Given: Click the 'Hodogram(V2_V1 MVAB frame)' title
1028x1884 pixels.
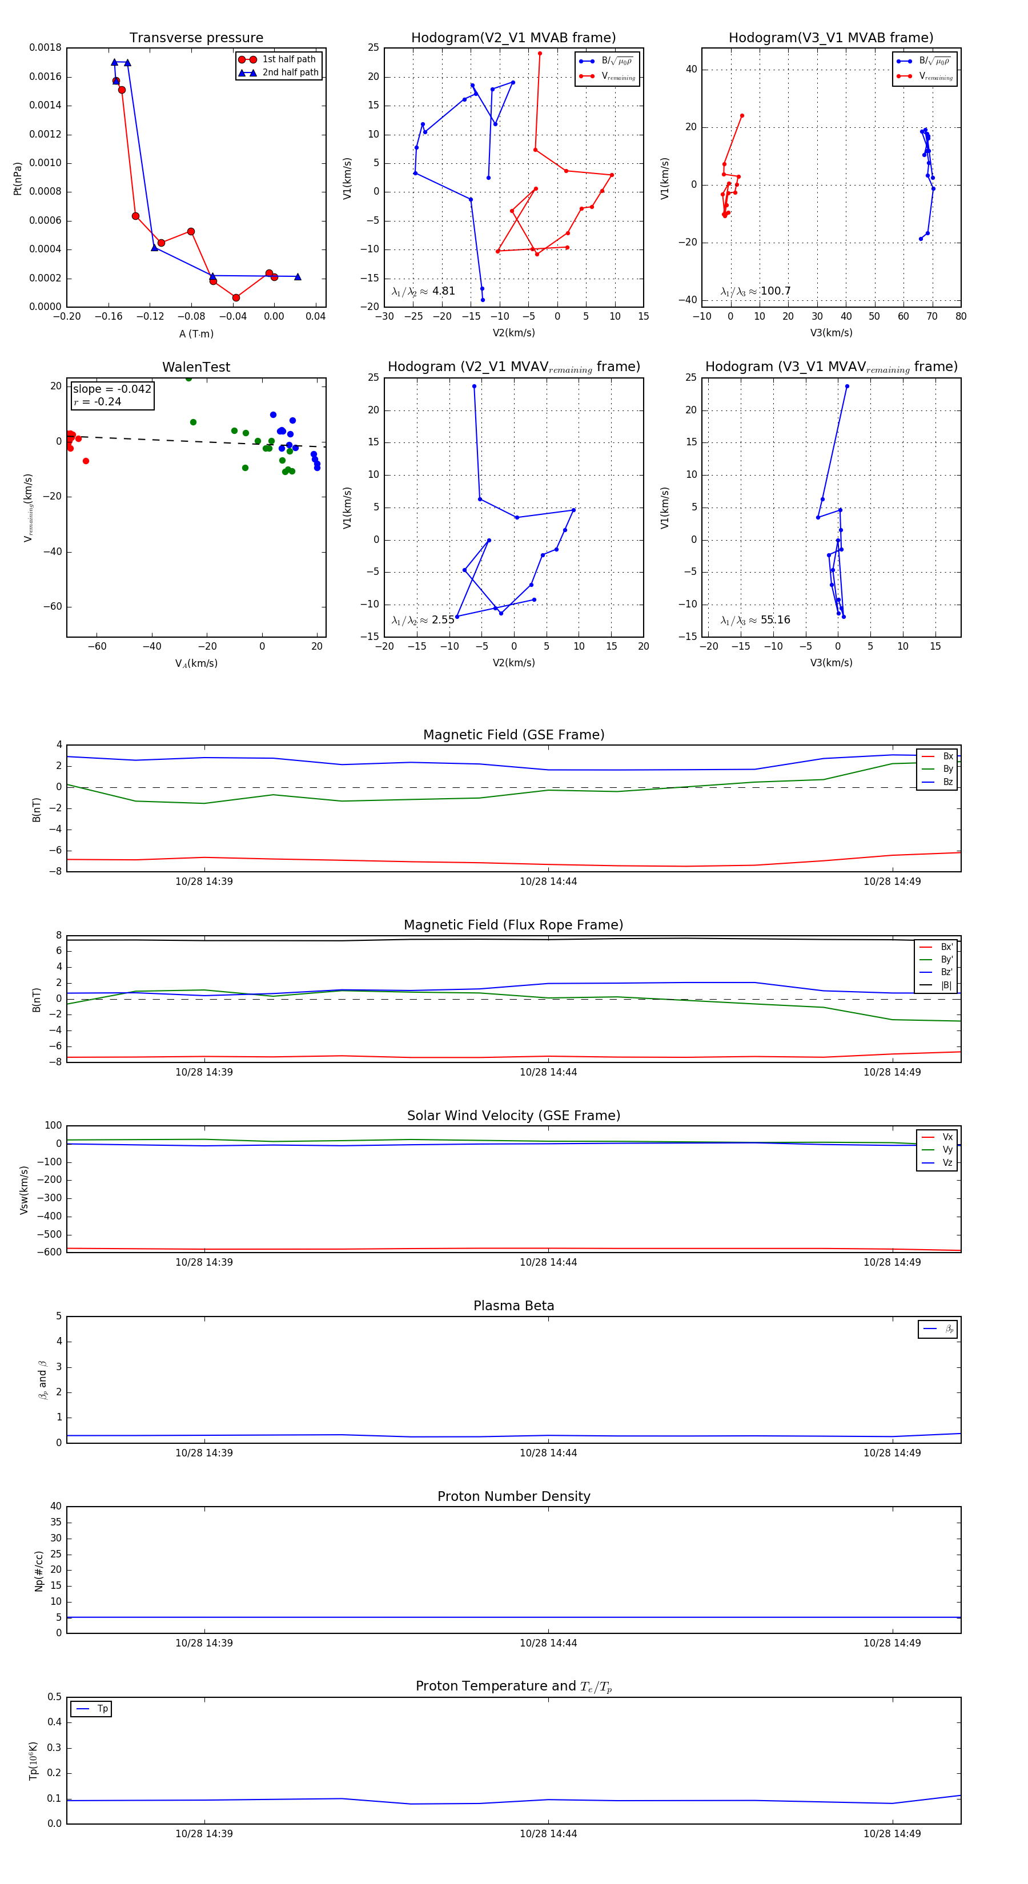Looking at the screenshot, I should coord(513,37).
